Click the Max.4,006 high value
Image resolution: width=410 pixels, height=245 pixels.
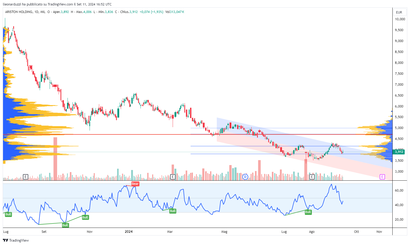(84, 12)
